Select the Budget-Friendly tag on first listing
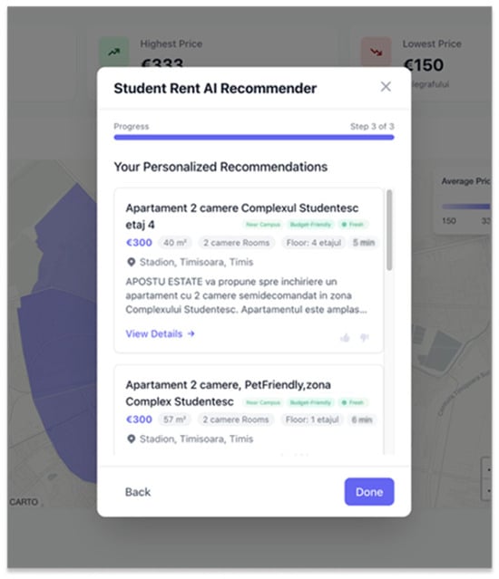Viewport: 499px width, 579px height. 310,224
